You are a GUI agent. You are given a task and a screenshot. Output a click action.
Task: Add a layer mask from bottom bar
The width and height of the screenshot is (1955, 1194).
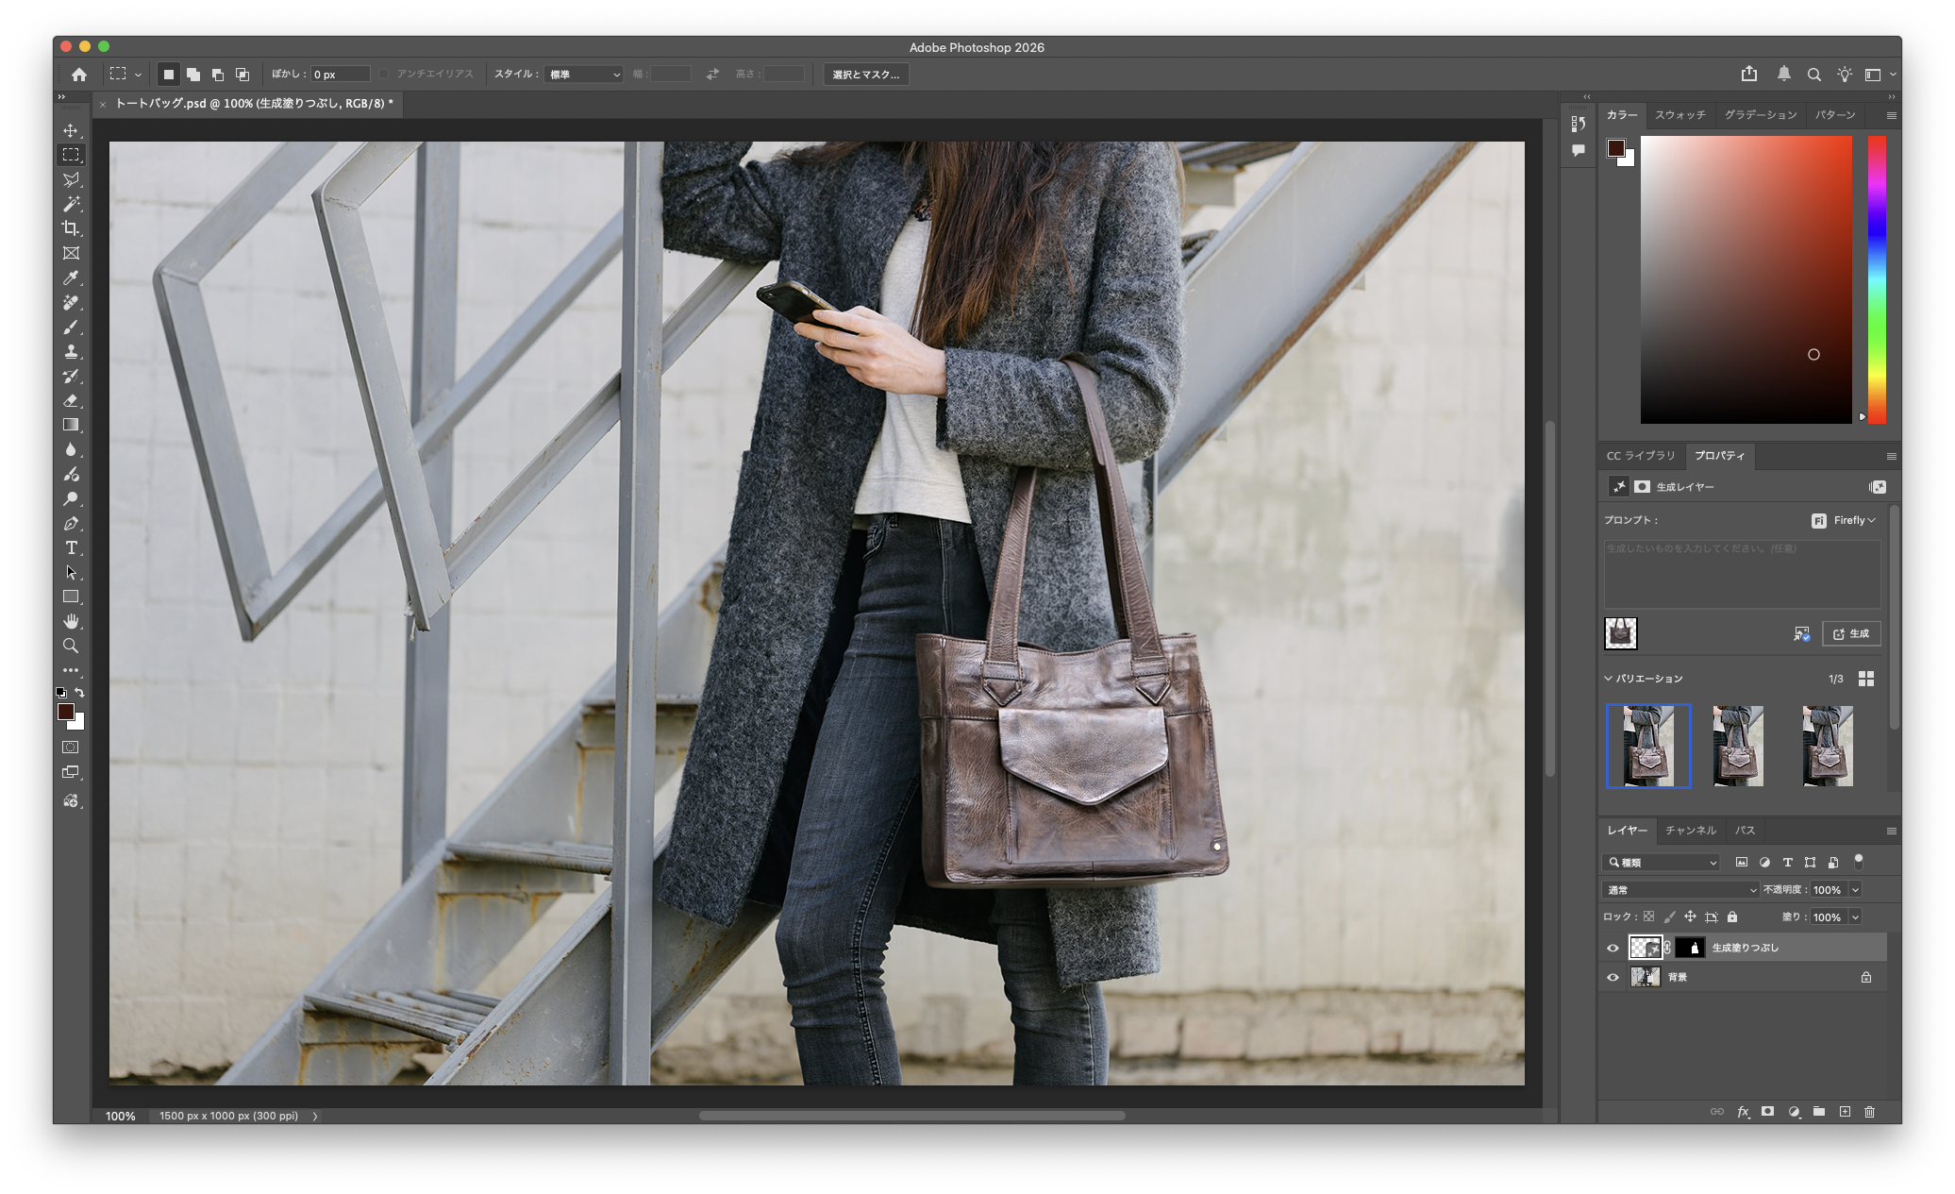coord(1767,1112)
